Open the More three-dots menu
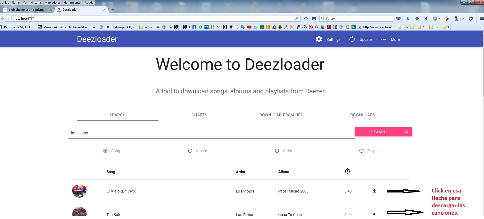Viewport: 484px width, 219px height. click(x=383, y=39)
